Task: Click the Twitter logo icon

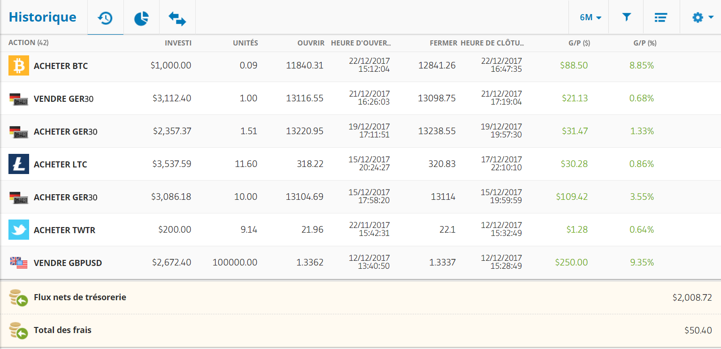Action: [19, 230]
